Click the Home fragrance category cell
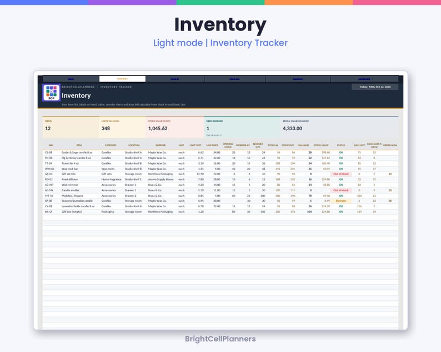Screen dimensions: 441x352 coord(112,180)
